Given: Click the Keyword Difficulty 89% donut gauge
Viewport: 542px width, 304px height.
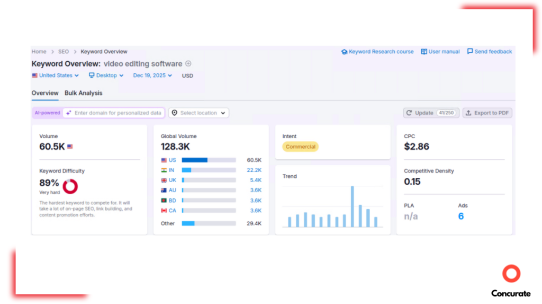Looking at the screenshot, I should pos(69,186).
